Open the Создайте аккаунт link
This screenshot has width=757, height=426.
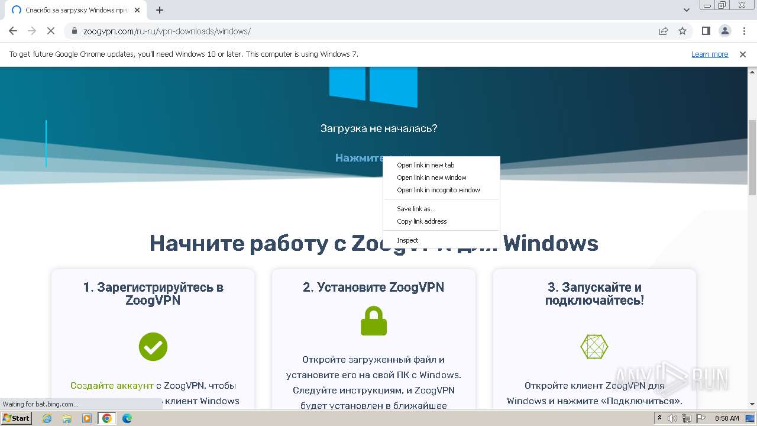[112, 385]
